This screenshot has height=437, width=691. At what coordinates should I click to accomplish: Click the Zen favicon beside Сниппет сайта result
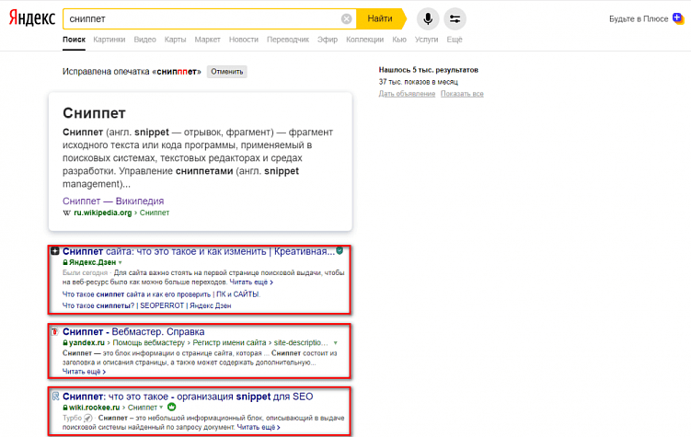54,251
